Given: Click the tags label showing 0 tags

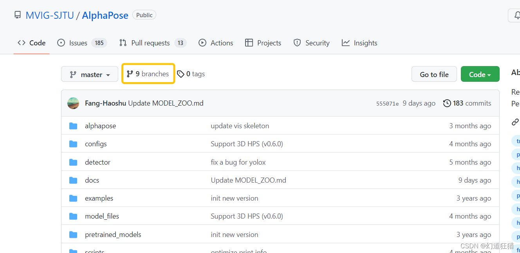Looking at the screenshot, I should click(x=191, y=74).
